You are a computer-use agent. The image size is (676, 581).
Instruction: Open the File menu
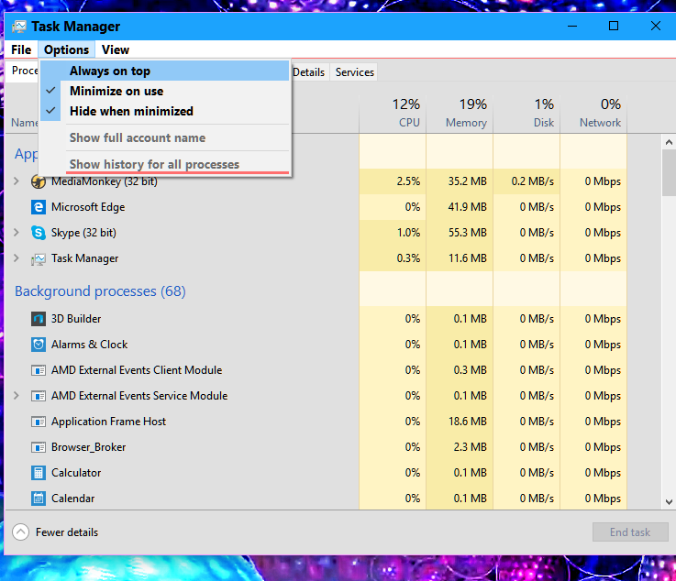click(21, 50)
